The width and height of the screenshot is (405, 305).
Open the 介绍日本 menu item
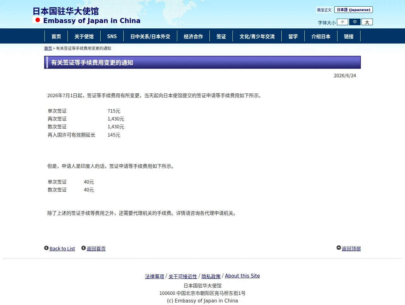321,36
